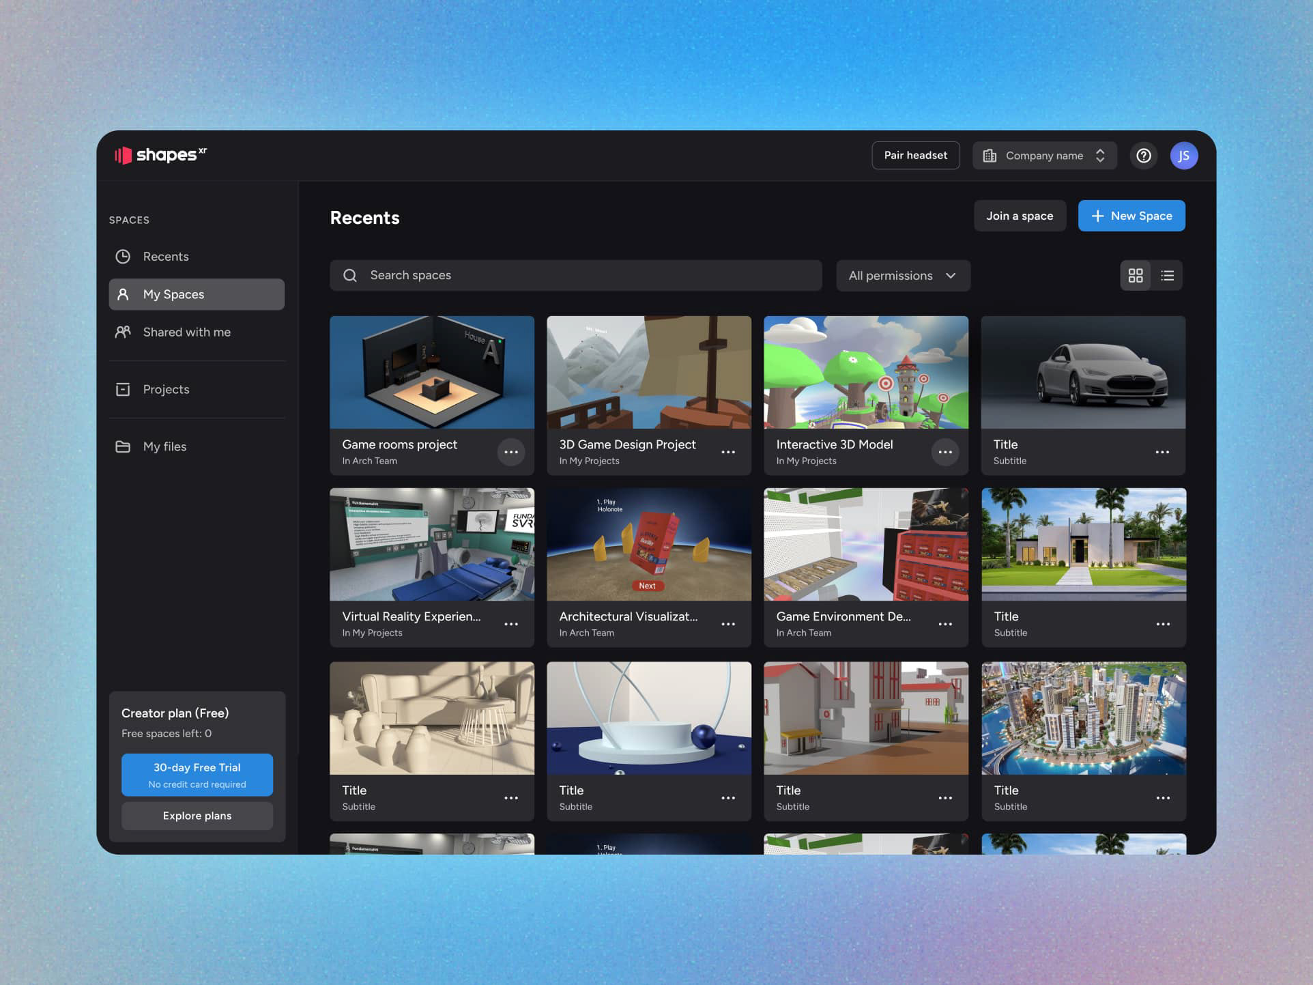The width and height of the screenshot is (1313, 985).
Task: Open the JS user avatar menu
Action: [1183, 156]
